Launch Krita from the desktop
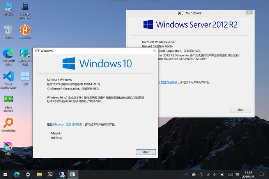Viewport: 269px width, 179px height. coord(8,147)
